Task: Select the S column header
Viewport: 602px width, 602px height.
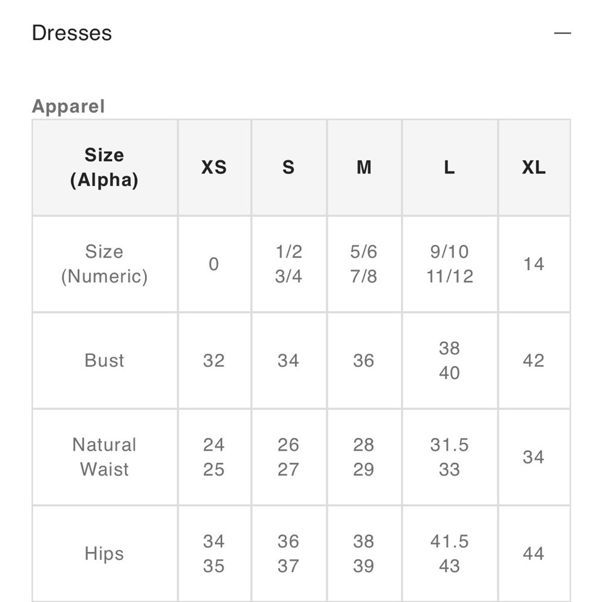Action: (x=289, y=167)
